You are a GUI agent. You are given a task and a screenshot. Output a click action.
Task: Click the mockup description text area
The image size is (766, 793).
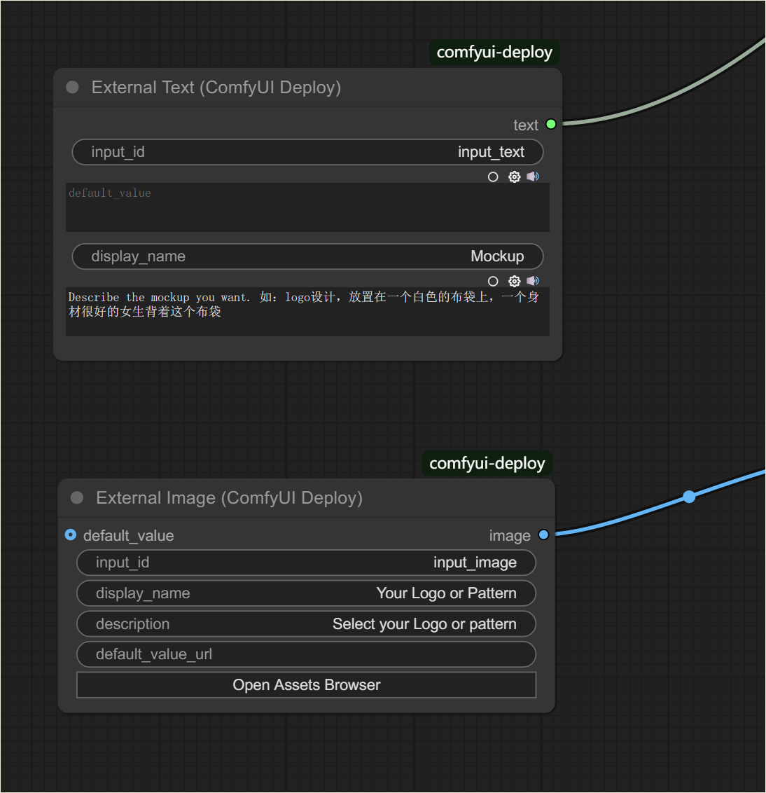coord(307,312)
